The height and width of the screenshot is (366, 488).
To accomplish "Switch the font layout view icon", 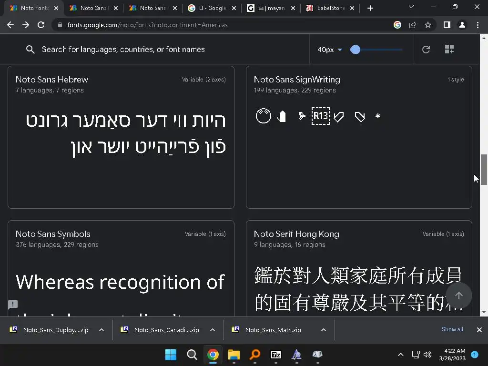I will click(x=449, y=49).
